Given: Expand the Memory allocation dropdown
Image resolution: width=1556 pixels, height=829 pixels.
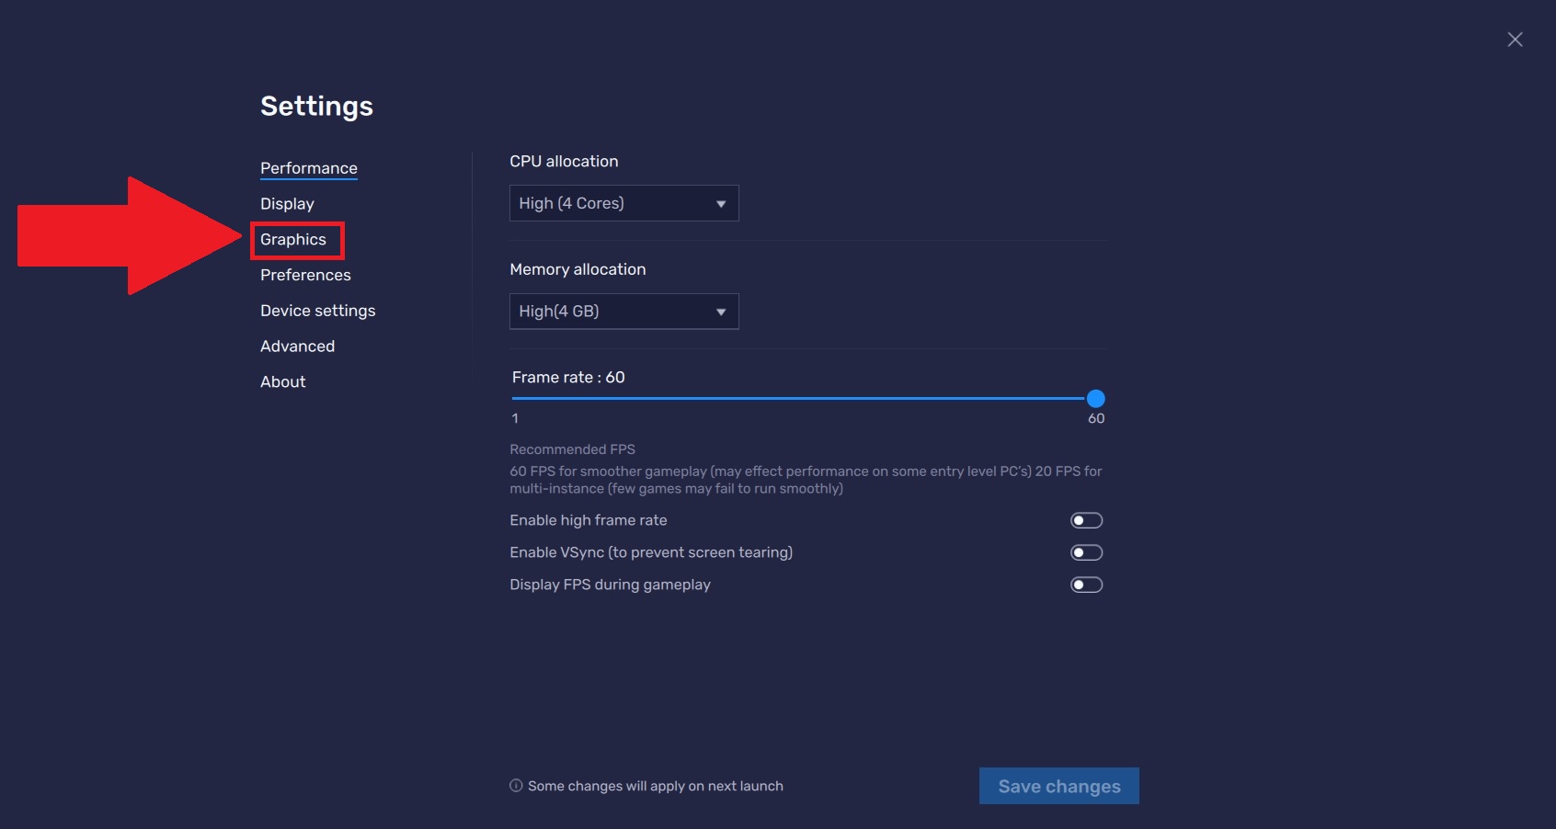Looking at the screenshot, I should (x=624, y=312).
